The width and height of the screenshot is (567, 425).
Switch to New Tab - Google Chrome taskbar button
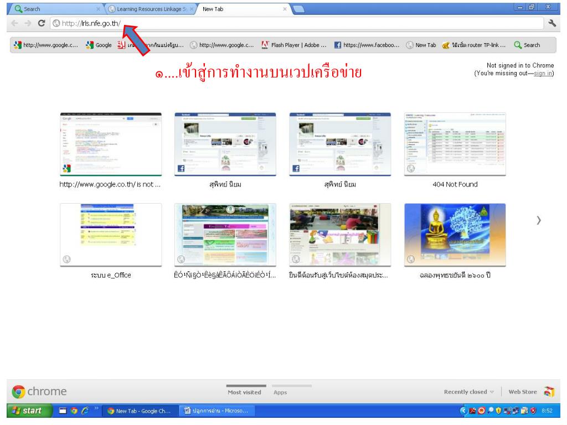(139, 411)
